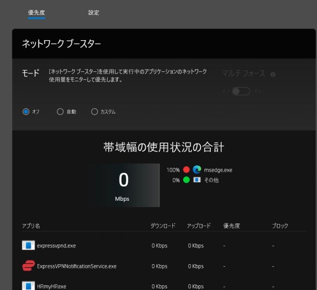Viewport: 317px width, 290px height.
Task: Open the 設定 tab
Action: 94,12
